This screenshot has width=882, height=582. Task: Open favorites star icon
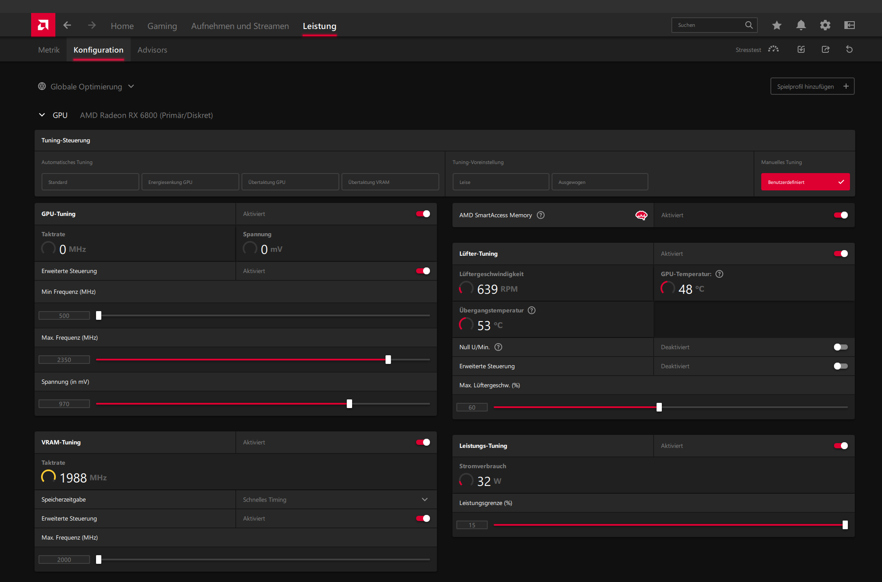tap(776, 25)
